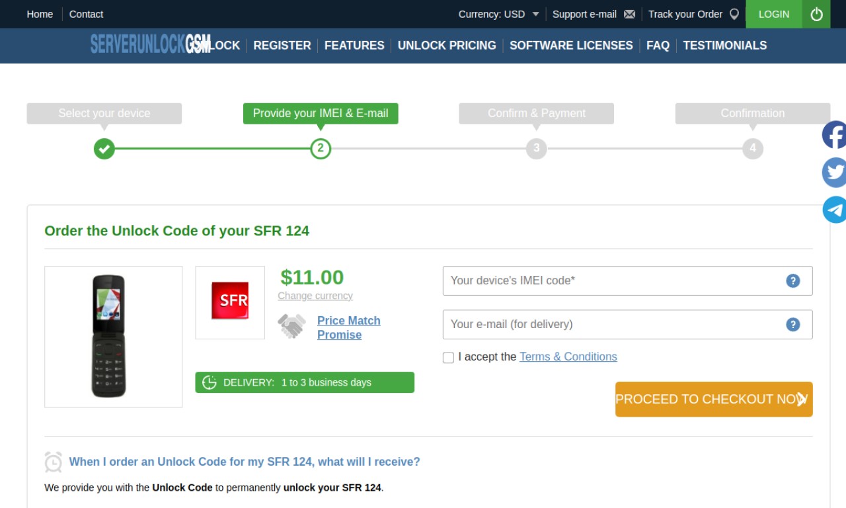Click the Support e-mail link text
The width and height of the screenshot is (846, 508).
coord(584,14)
